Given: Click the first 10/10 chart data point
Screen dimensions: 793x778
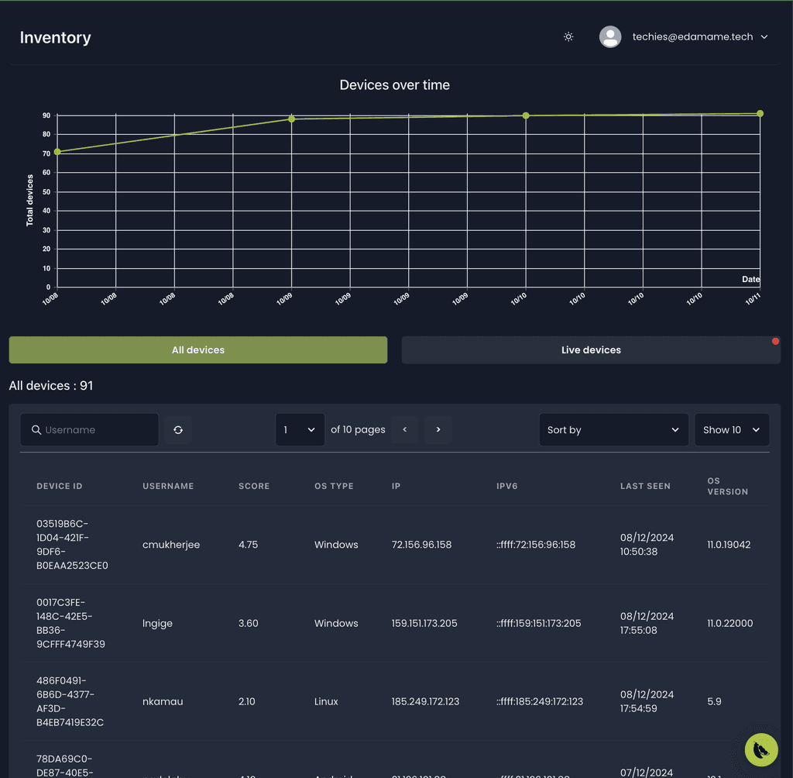Looking at the screenshot, I should pyautogui.click(x=526, y=115).
